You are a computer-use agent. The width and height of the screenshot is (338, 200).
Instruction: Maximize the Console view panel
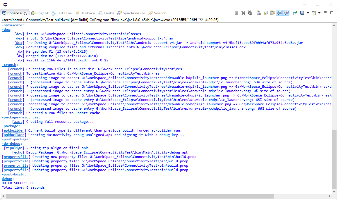point(332,13)
